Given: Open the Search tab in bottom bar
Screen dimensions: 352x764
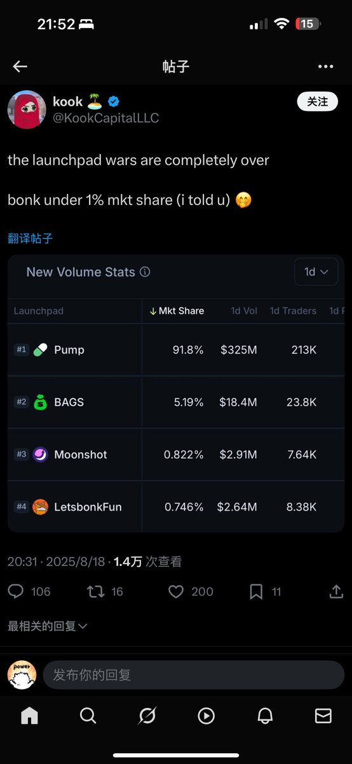Looking at the screenshot, I should coord(88,716).
